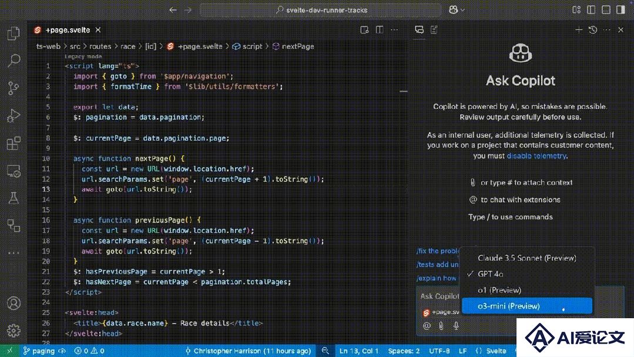The width and height of the screenshot is (634, 357).
Task: Show chat history
Action: 593,30
